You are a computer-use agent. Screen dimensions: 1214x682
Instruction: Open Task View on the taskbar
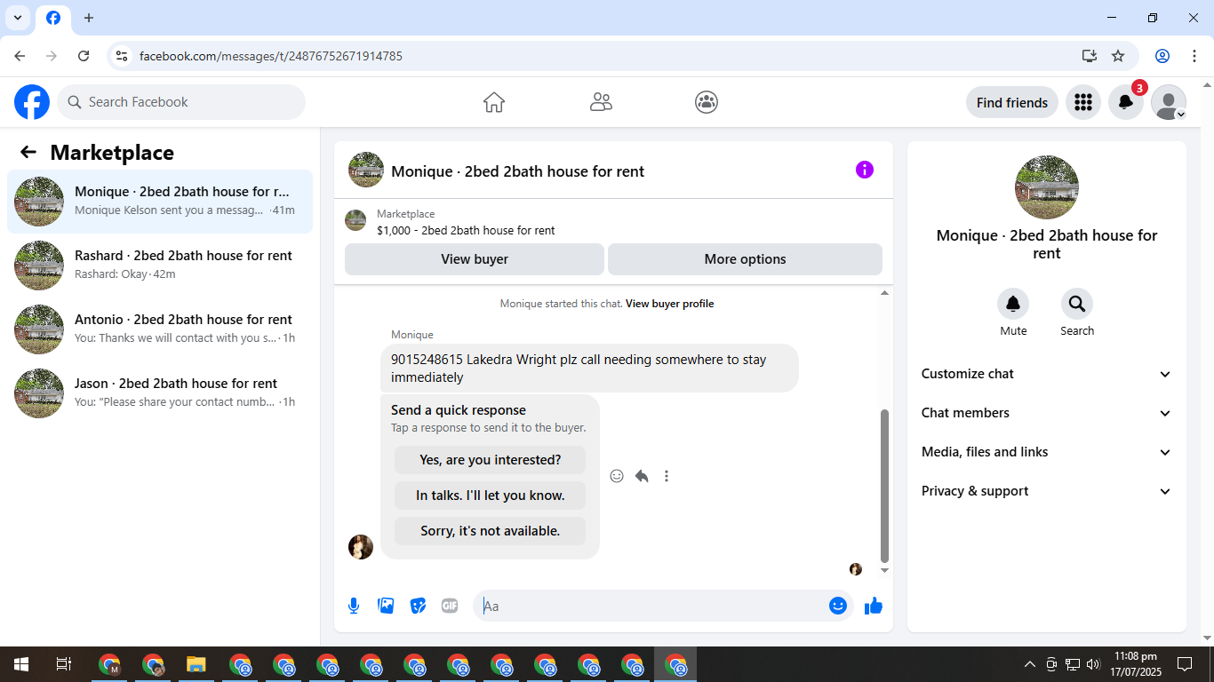(64, 664)
